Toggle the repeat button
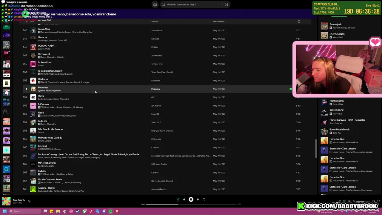This screenshot has height=215, width=382. (x=204, y=199)
